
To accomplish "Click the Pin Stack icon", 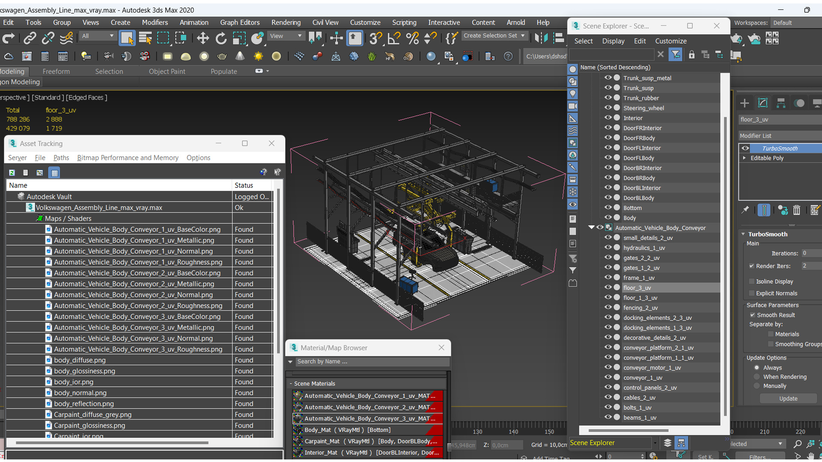I will 745,210.
